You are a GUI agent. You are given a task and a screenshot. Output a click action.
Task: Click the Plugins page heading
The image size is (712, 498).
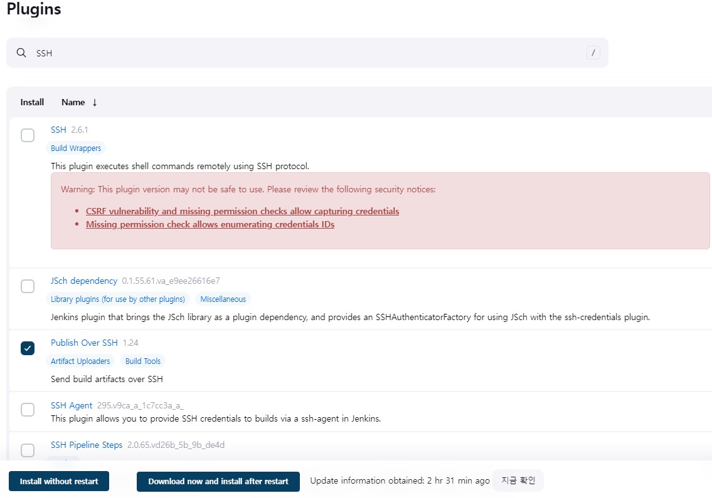[x=34, y=9]
